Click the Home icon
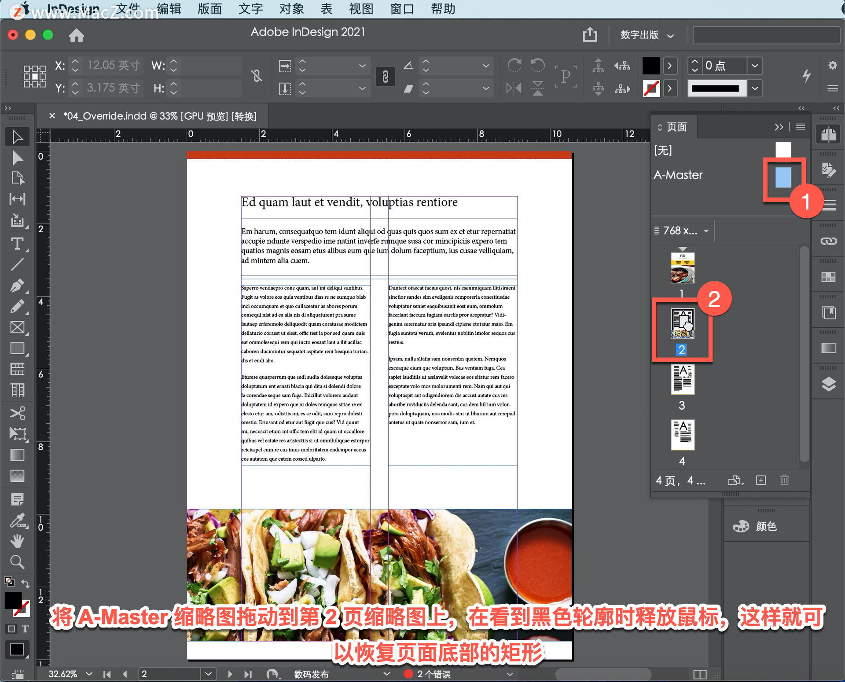This screenshot has height=682, width=845. [x=77, y=35]
